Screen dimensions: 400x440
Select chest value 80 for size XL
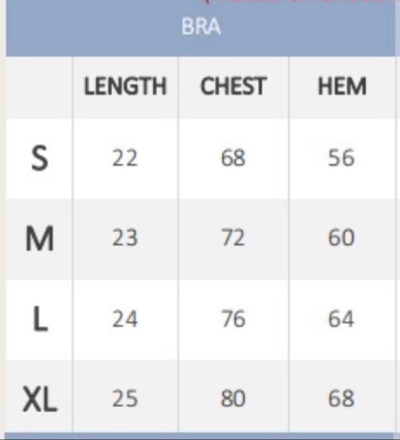point(232,399)
